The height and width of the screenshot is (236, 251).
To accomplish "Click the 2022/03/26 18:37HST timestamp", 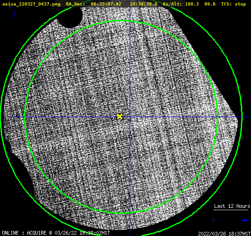I will tap(224, 234).
